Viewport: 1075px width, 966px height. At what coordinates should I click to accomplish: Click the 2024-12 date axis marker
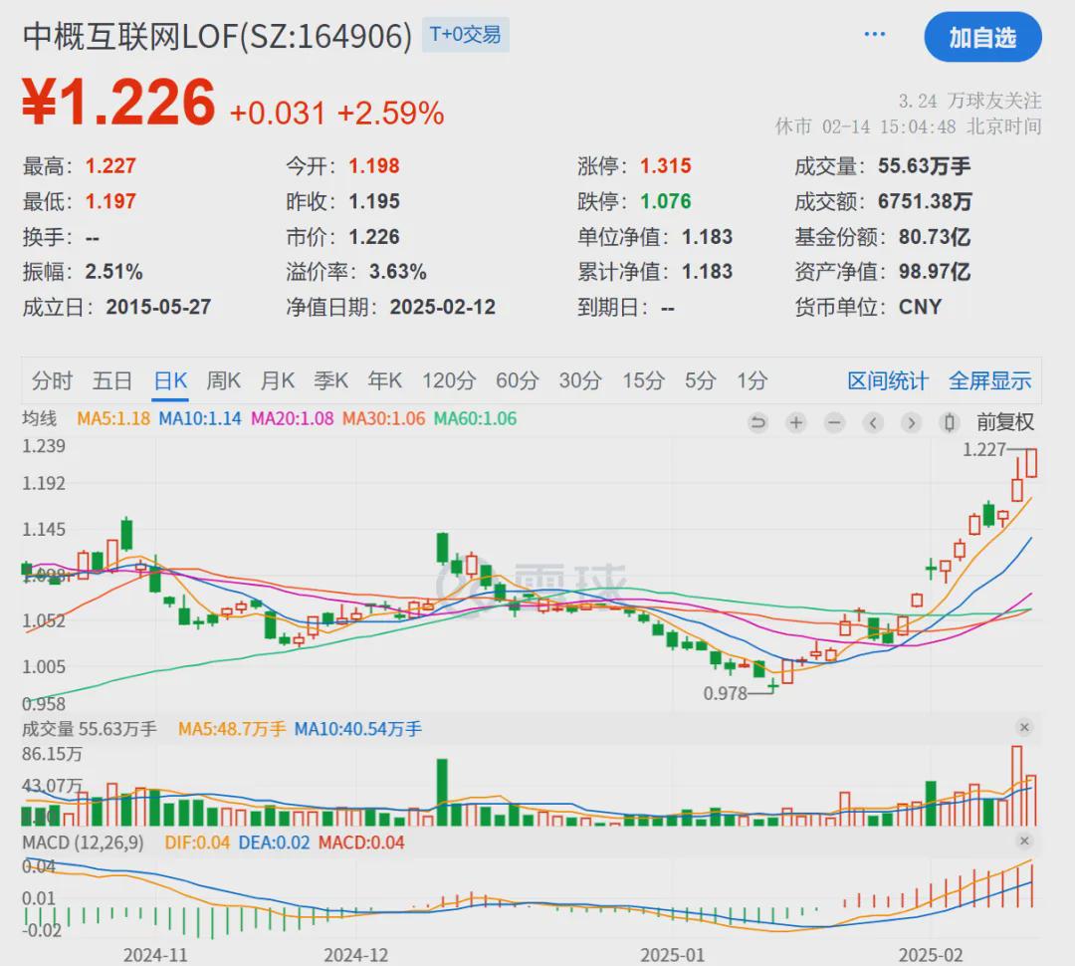click(355, 955)
